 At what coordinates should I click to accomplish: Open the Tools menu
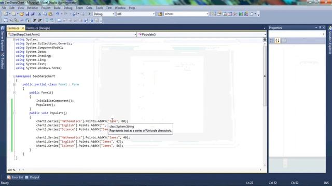point(99,8)
